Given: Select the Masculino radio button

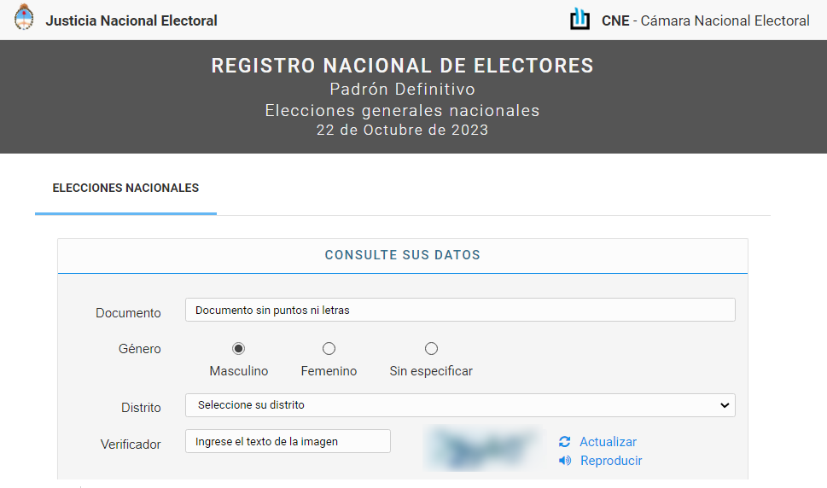Looking at the screenshot, I should click(239, 348).
